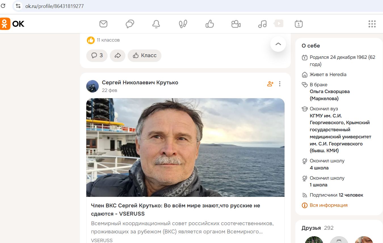Open Messages envelope icon
Viewport: 383px width, 243px height.
tap(104, 24)
